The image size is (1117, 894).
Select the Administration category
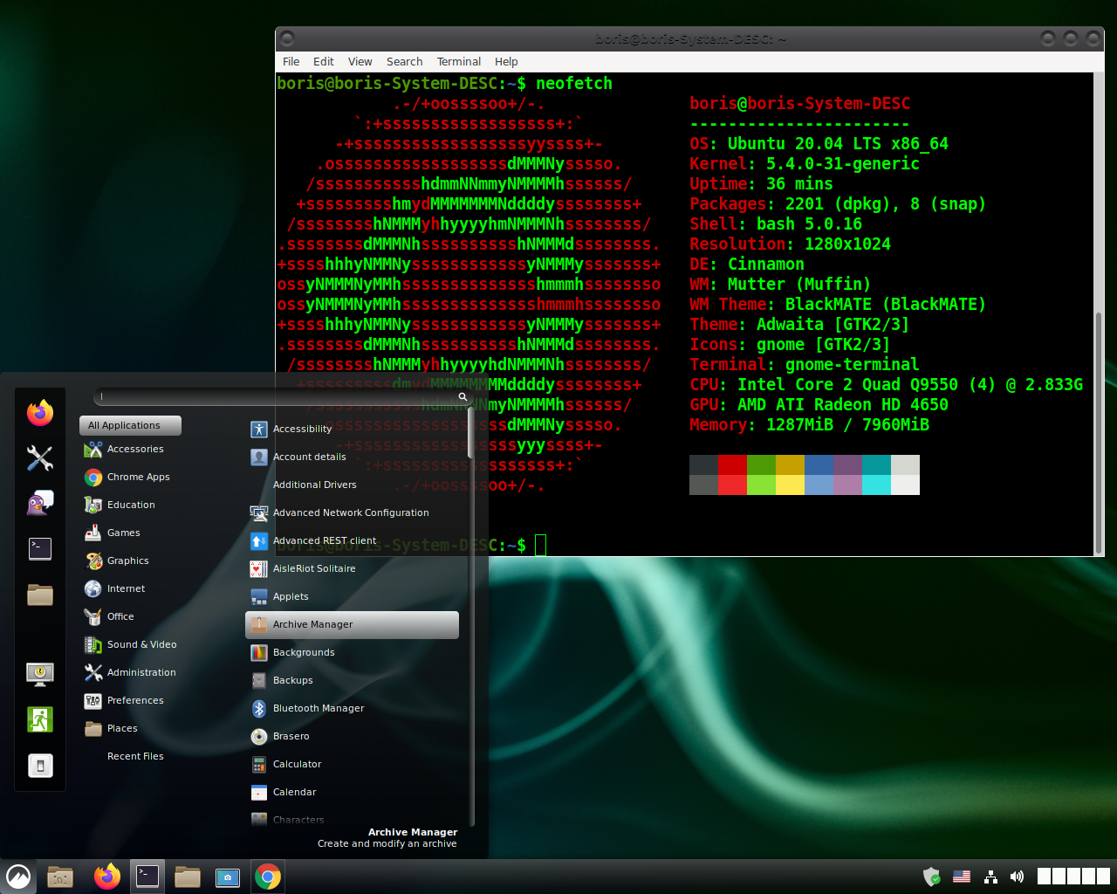(x=130, y=672)
